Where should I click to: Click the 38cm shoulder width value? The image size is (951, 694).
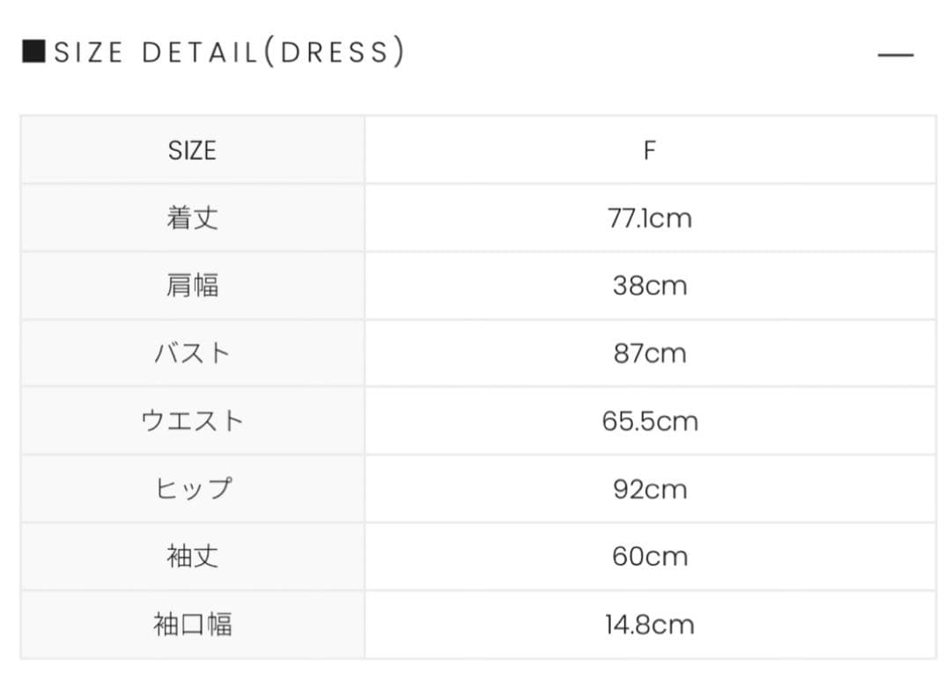[x=651, y=285]
